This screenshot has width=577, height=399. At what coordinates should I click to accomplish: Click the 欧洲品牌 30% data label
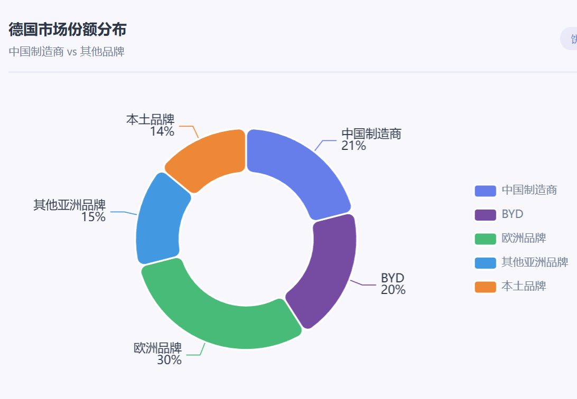[159, 354]
